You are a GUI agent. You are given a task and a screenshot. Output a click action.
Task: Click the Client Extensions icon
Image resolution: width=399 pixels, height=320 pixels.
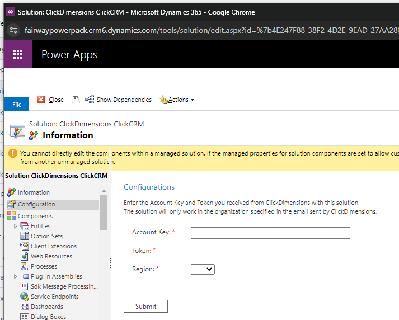click(25, 246)
